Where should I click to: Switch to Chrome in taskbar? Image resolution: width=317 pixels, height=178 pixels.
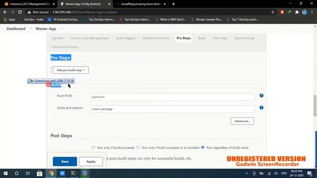(51, 174)
